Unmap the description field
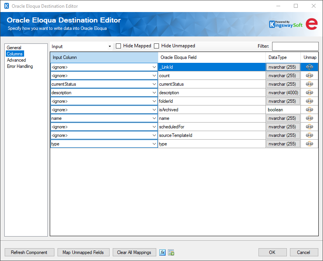This screenshot has width=323, height=261. tap(309, 93)
